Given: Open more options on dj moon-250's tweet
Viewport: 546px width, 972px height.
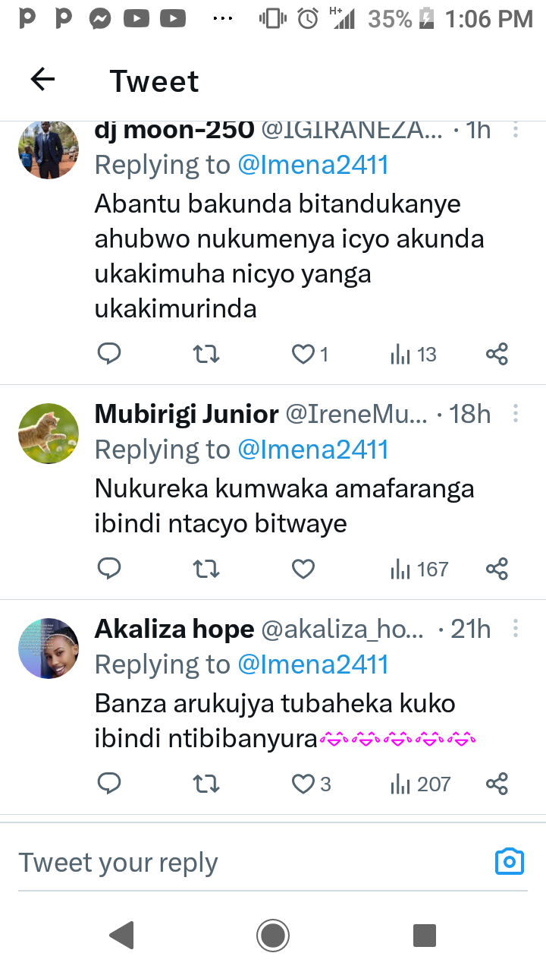Looking at the screenshot, I should pyautogui.click(x=516, y=131).
